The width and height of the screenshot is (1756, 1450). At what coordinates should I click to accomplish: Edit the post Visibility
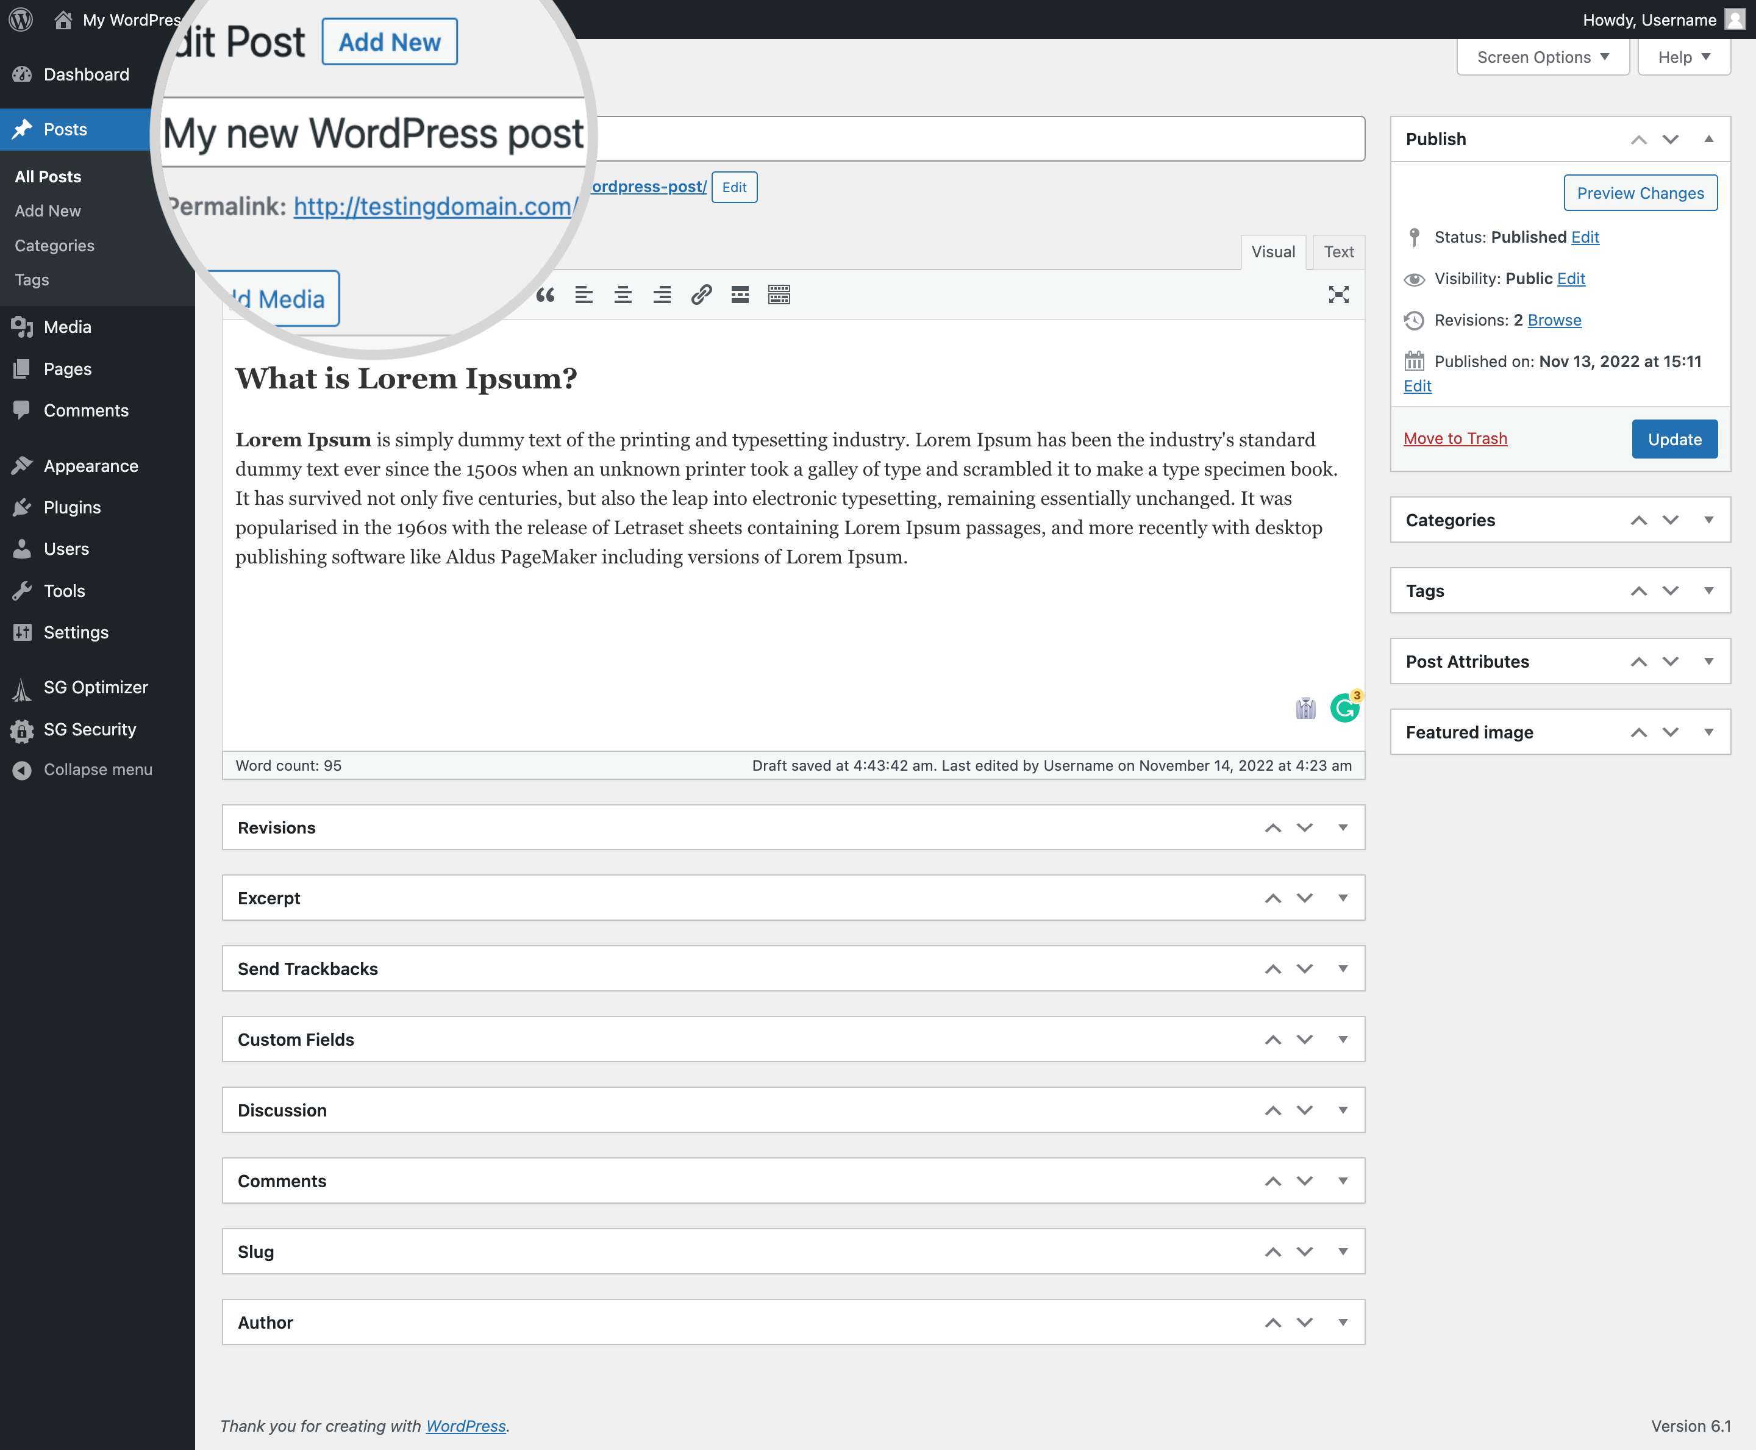[x=1571, y=279]
